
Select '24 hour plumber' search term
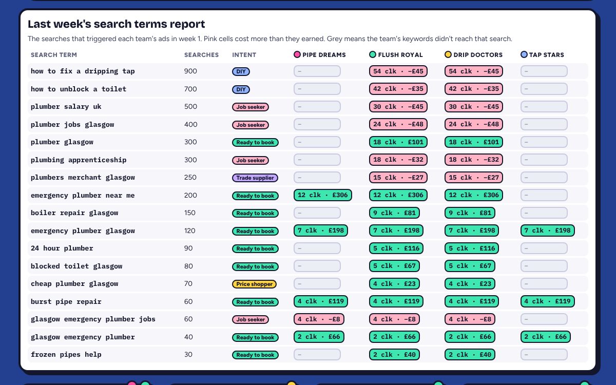tap(62, 248)
